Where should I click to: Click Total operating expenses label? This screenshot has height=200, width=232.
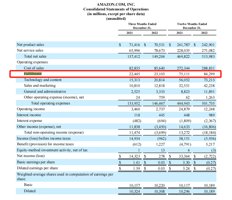pos(51,103)
